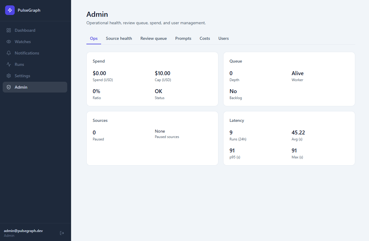Switch to the Source health tab

(119, 38)
